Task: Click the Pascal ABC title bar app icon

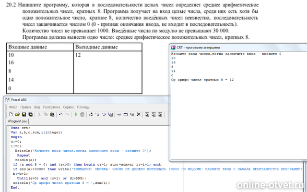Action: pos(8,100)
